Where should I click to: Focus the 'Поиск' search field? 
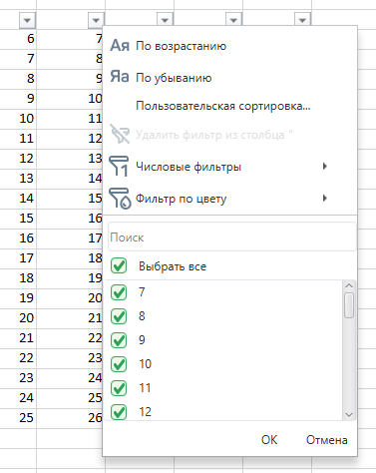[x=232, y=237]
